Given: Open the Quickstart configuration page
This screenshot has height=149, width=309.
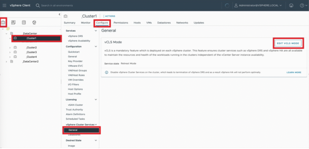Looking at the screenshot, I should tap(74, 52).
